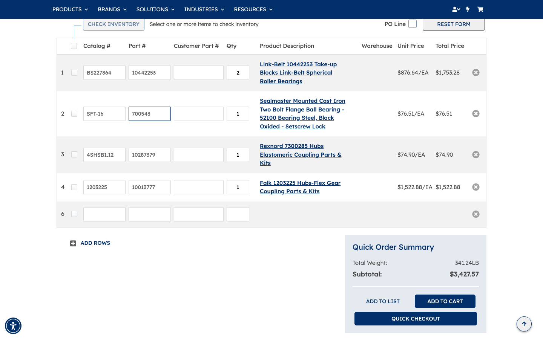Expand the Brands menu
Viewport: 543px width, 339px height.
coord(112,9)
